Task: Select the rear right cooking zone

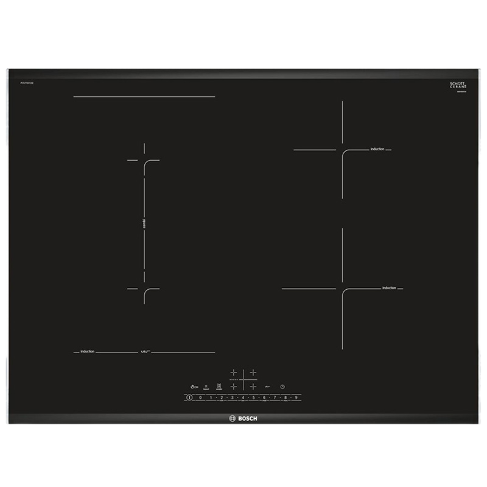Action: [x=253, y=372]
